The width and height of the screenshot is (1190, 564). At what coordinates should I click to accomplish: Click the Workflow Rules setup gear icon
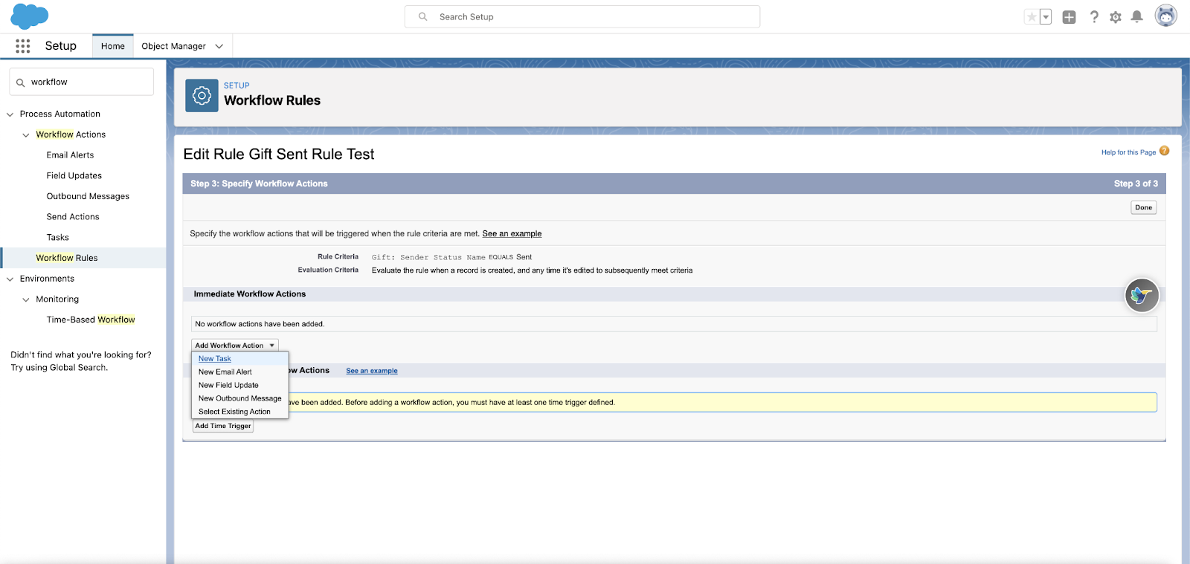point(202,95)
